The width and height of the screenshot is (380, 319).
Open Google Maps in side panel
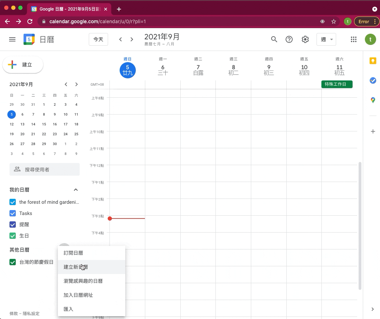pos(373,100)
